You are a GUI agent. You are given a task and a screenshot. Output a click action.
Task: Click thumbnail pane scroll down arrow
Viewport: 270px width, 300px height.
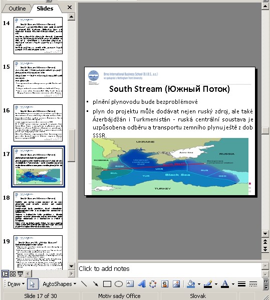[71, 266]
